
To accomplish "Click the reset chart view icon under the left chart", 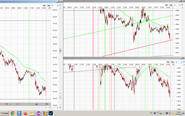I will pos(60,107).
